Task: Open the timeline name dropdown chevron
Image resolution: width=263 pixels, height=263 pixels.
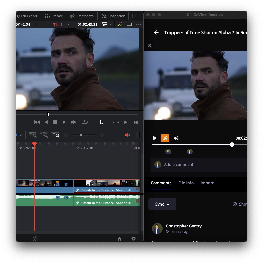Action: click(x=69, y=24)
